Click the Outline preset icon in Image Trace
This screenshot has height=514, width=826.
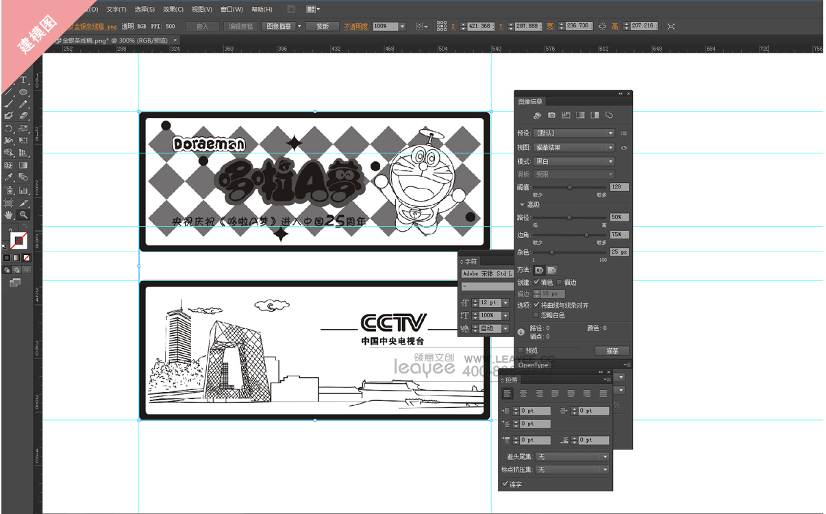[609, 115]
